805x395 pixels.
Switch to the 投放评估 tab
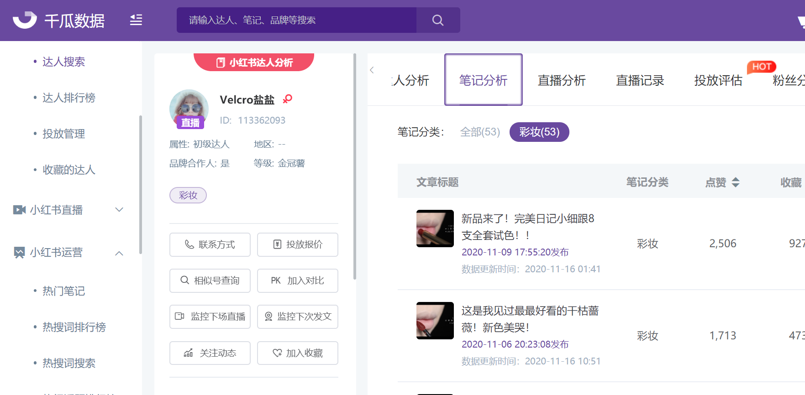tap(718, 80)
